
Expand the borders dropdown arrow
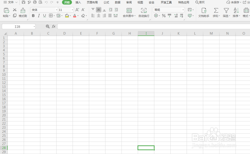(54, 16)
